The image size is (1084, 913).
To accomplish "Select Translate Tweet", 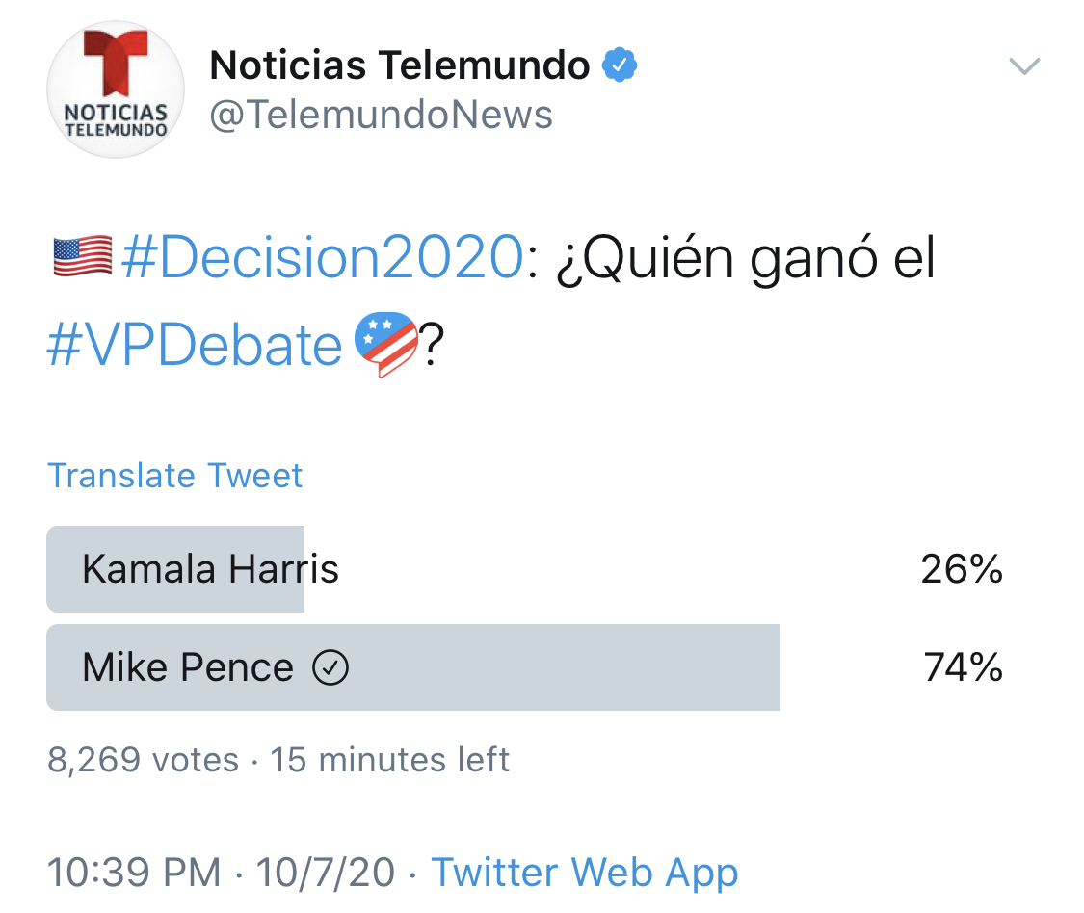I will point(175,476).
